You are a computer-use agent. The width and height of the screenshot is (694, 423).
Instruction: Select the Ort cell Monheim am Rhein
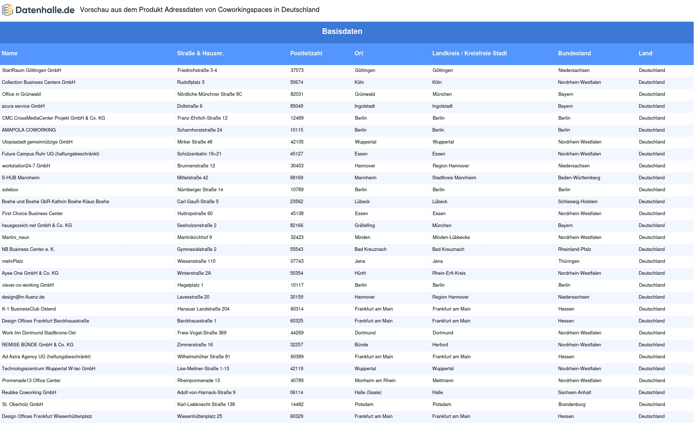click(x=375, y=381)
